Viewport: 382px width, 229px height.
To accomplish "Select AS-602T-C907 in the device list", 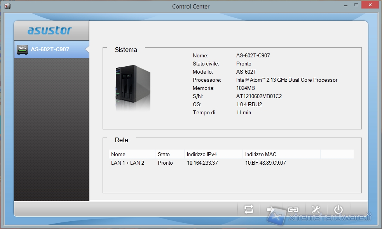I will pos(50,50).
